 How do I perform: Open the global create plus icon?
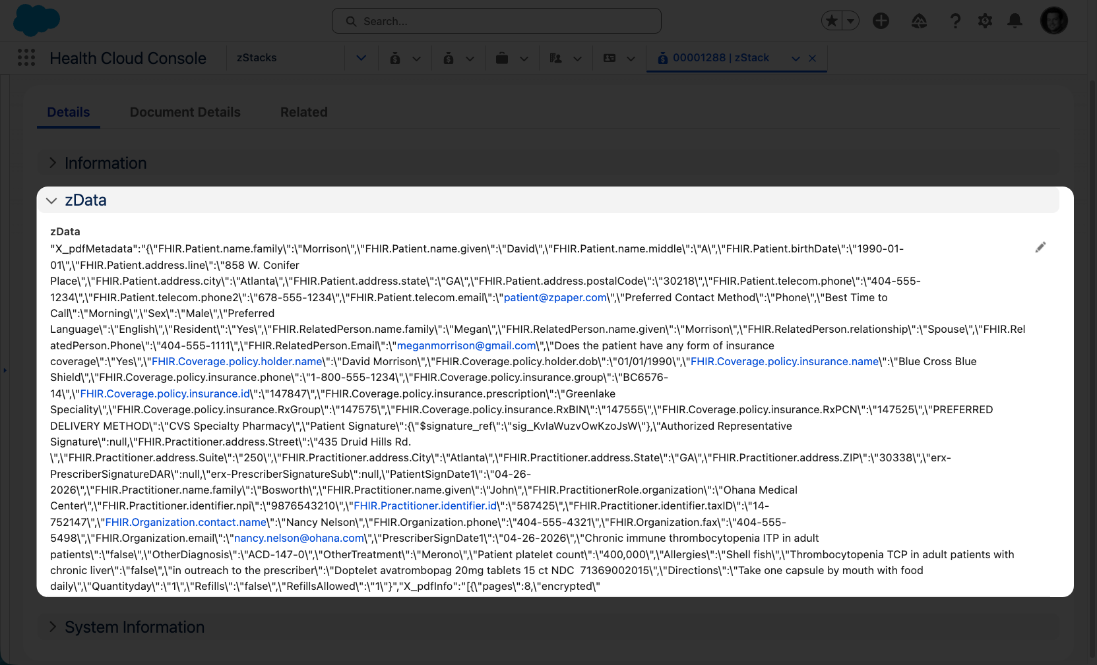(881, 21)
